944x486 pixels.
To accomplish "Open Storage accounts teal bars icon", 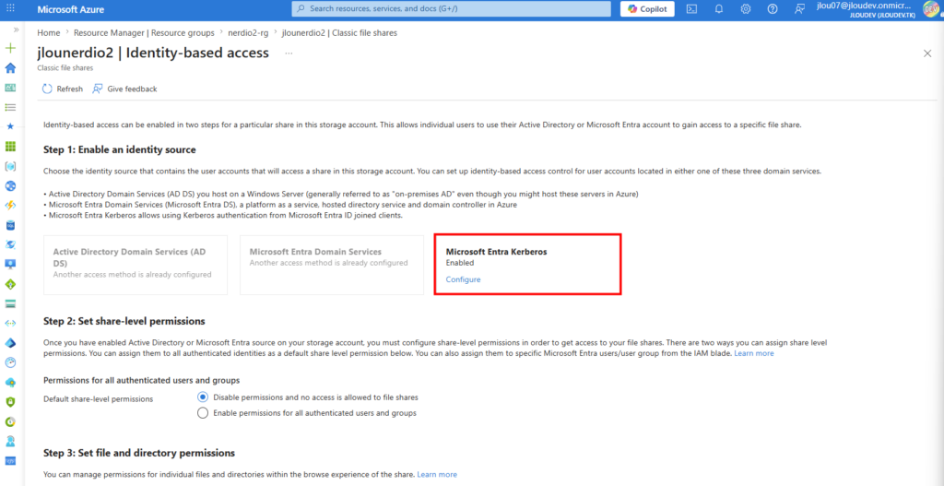I will tap(10, 303).
